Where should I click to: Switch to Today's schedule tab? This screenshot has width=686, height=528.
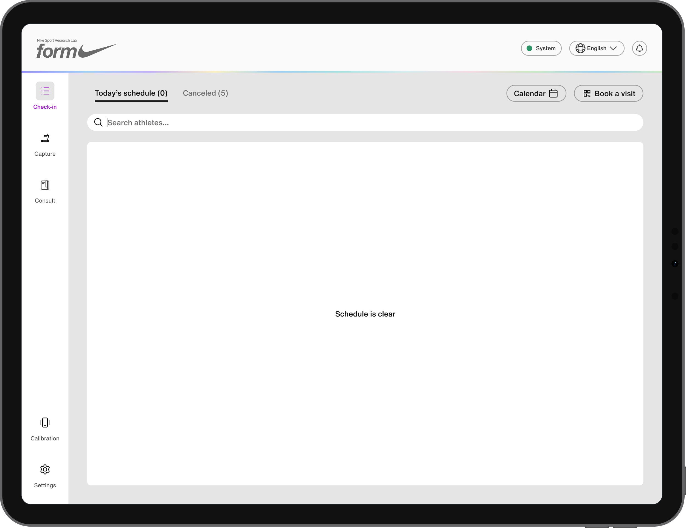pyautogui.click(x=131, y=93)
